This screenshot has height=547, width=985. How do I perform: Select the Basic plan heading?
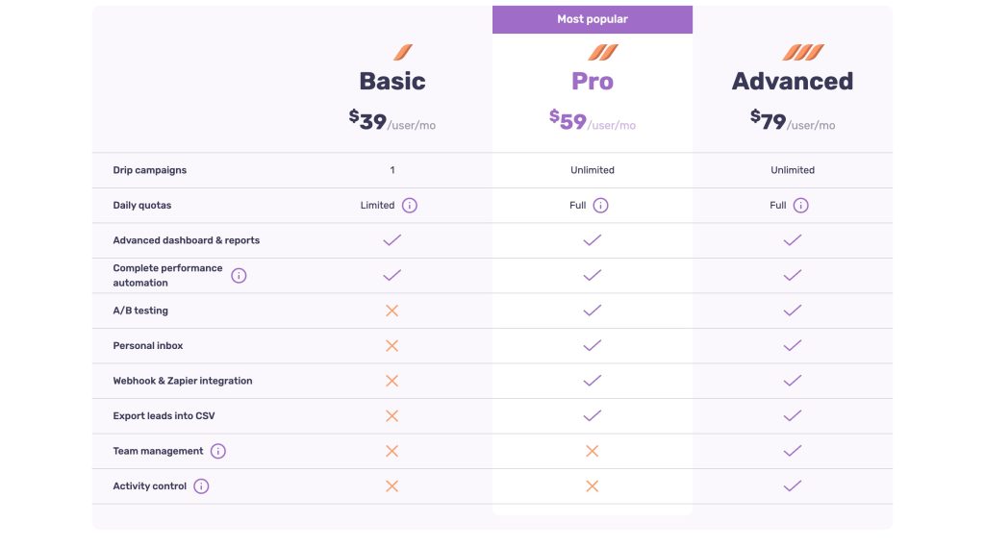[392, 81]
